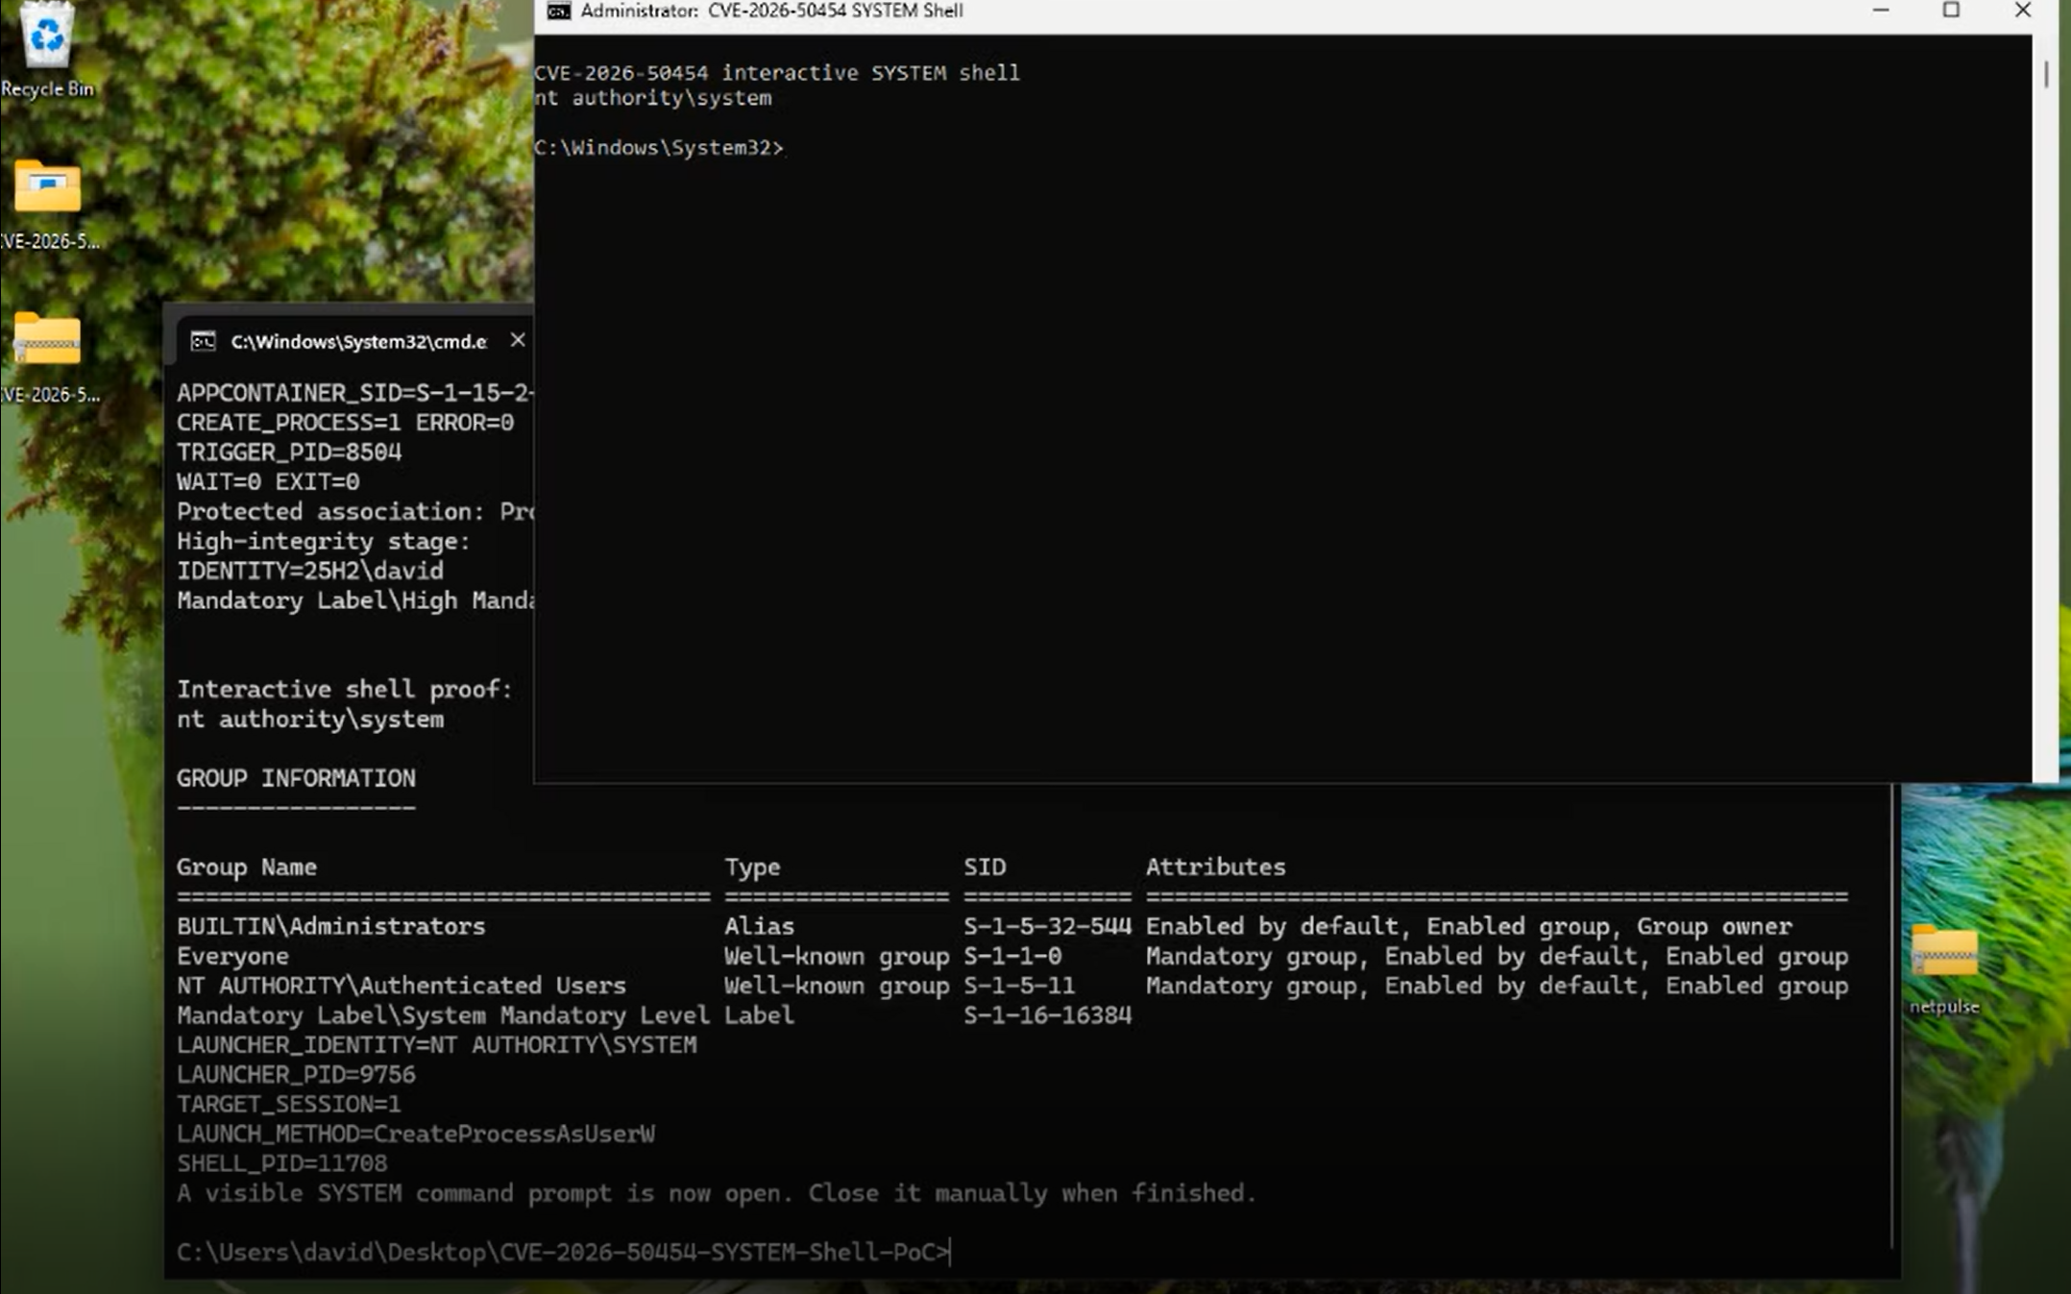2071x1294 pixels.
Task: Click the GROUP INFORMATION heading
Action: pyautogui.click(x=296, y=778)
